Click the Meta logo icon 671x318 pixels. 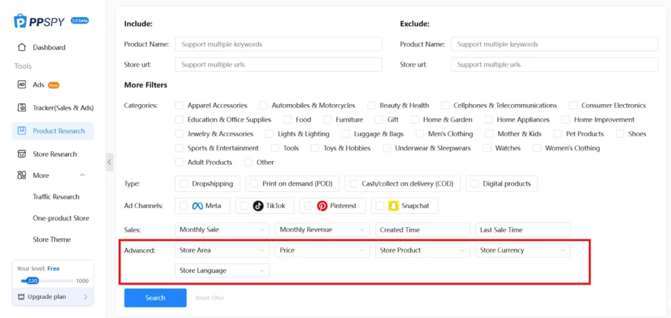(197, 206)
